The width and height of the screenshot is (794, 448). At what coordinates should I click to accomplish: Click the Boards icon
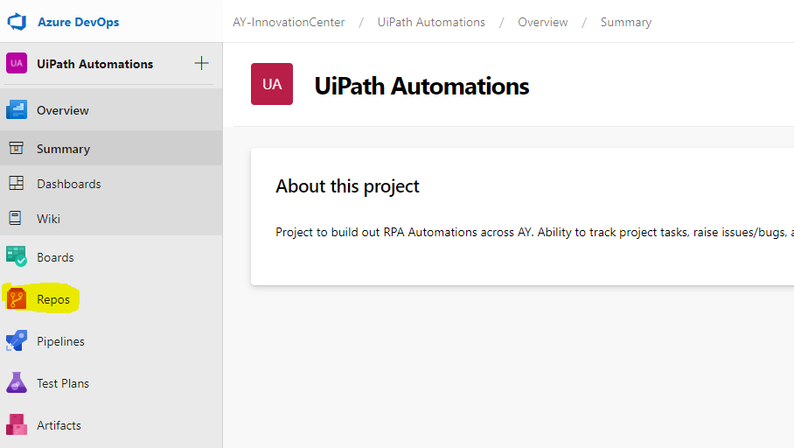pos(17,256)
